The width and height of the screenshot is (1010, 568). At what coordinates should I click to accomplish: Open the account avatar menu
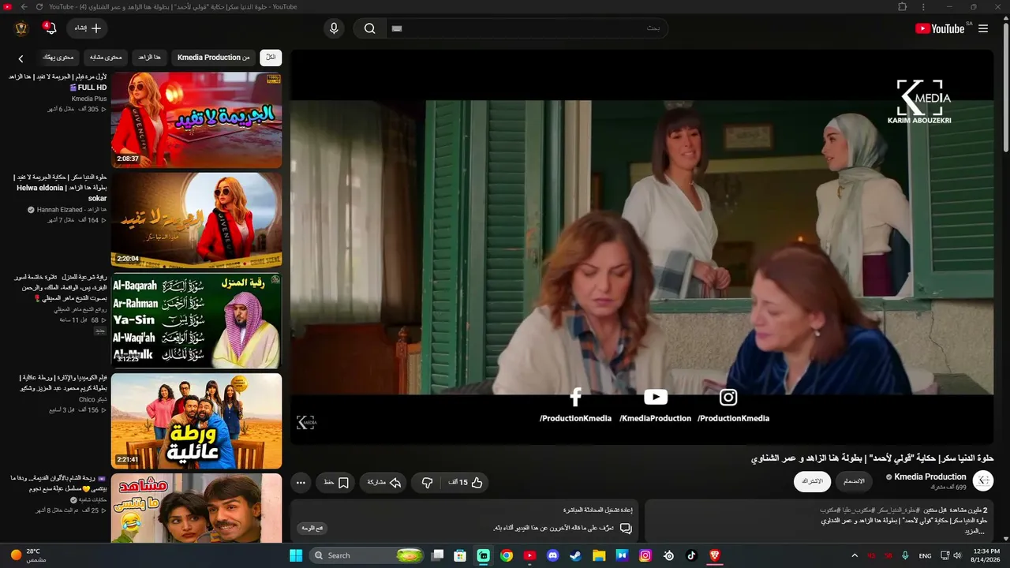(21, 28)
